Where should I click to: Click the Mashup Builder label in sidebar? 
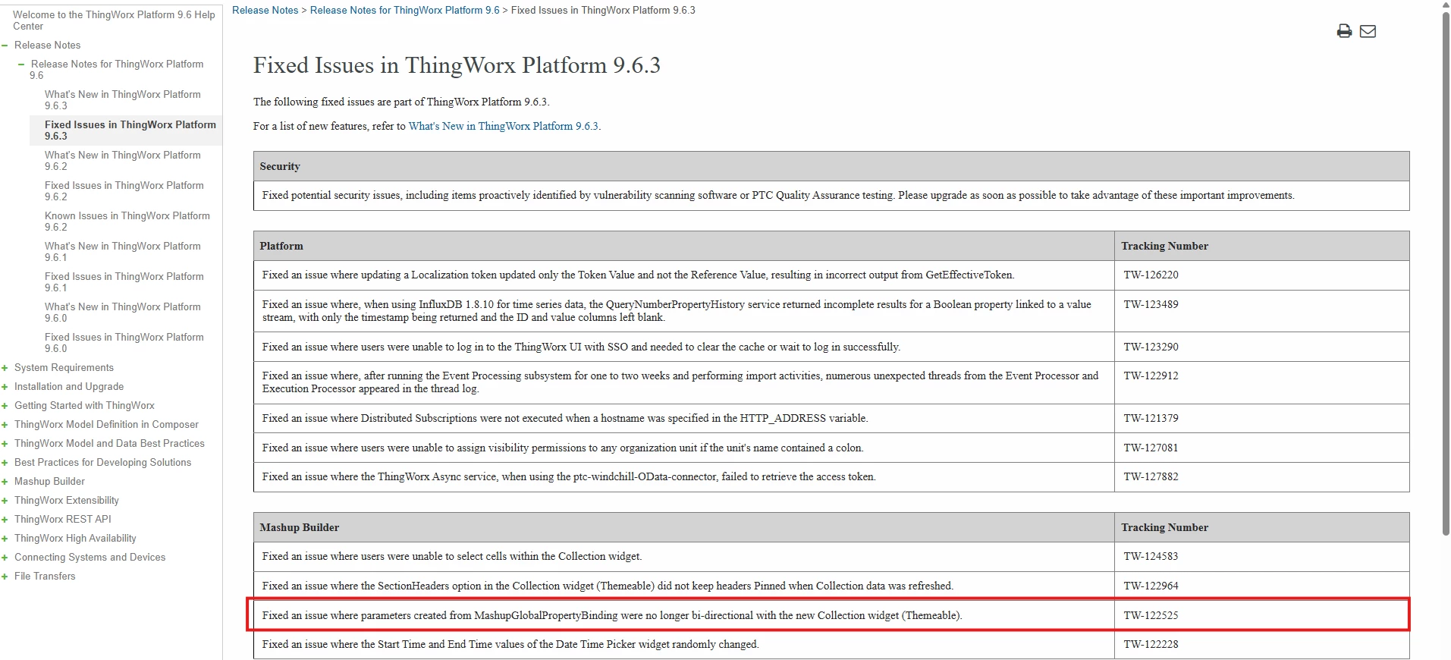click(x=49, y=482)
